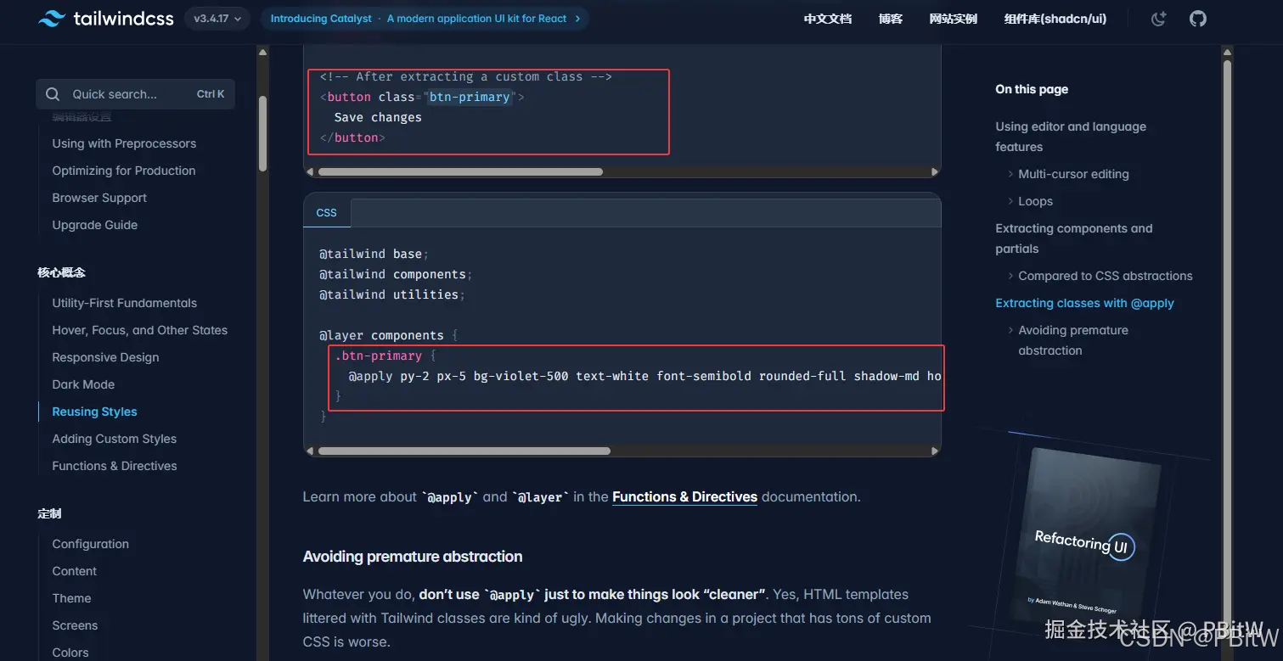
Task: Click chevron beside Compared to CSS abstractions
Action: tap(1010, 276)
